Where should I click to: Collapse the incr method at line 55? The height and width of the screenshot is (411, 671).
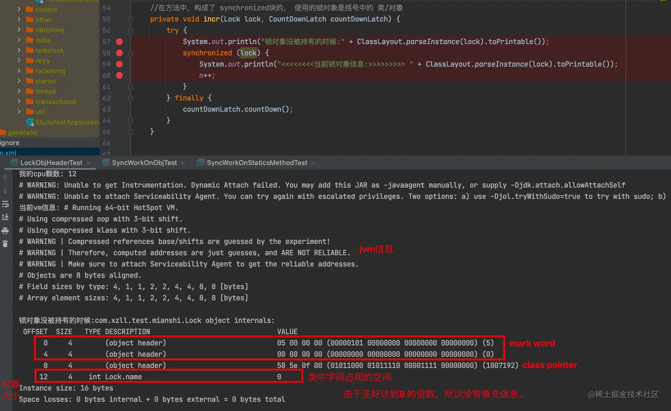click(x=130, y=20)
